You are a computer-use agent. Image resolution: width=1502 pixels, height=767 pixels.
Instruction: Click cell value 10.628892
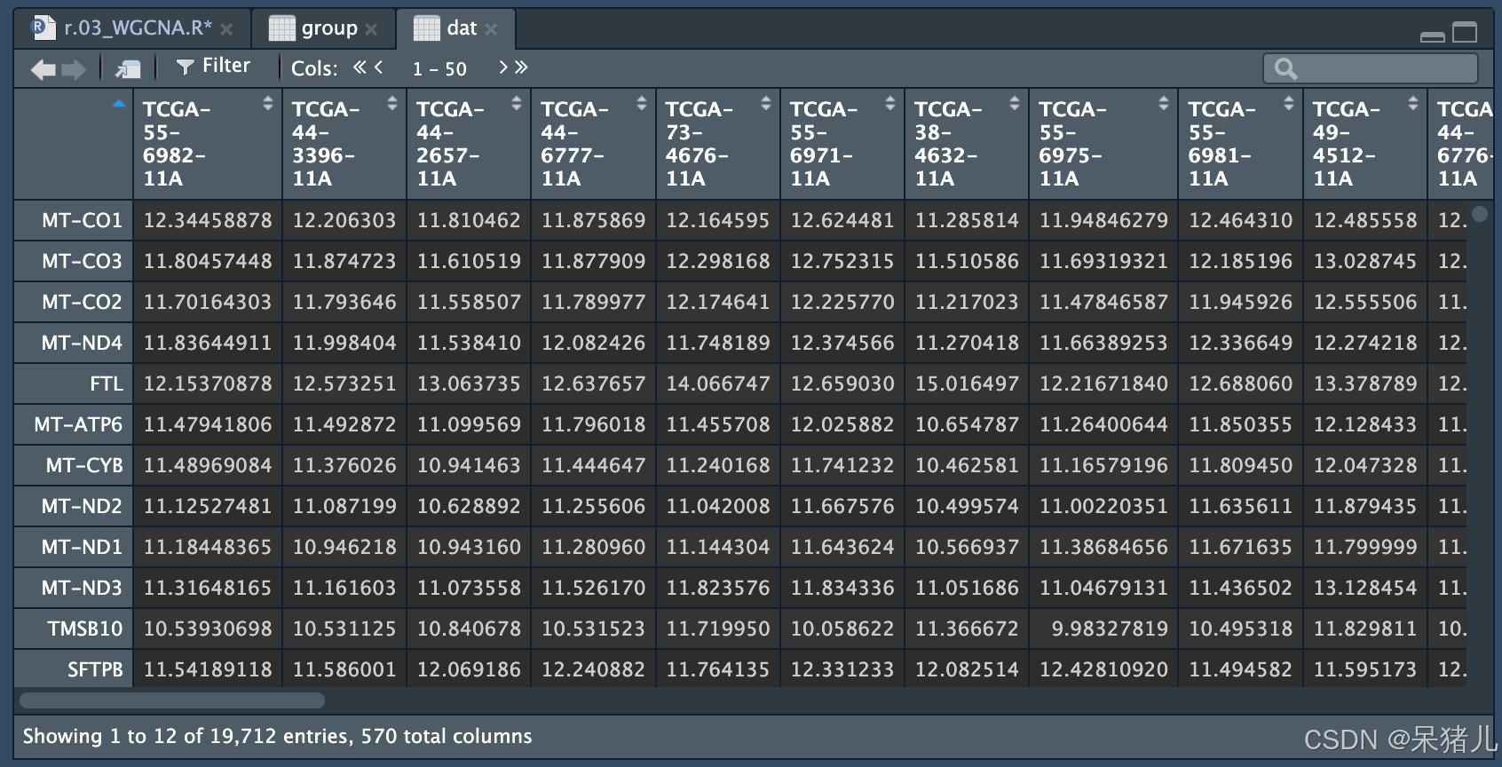(x=469, y=506)
